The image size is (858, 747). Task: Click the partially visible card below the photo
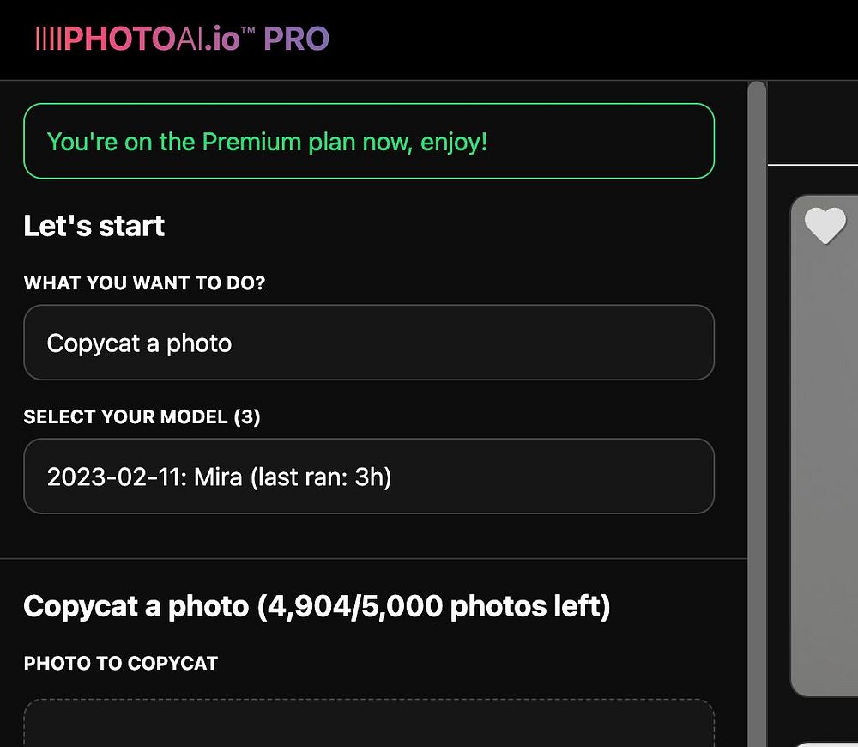[x=825, y=744]
